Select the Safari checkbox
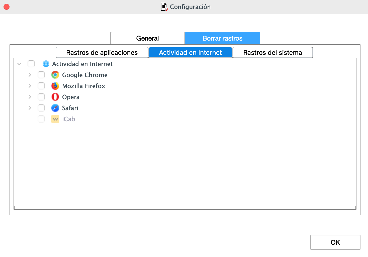 pos(41,108)
